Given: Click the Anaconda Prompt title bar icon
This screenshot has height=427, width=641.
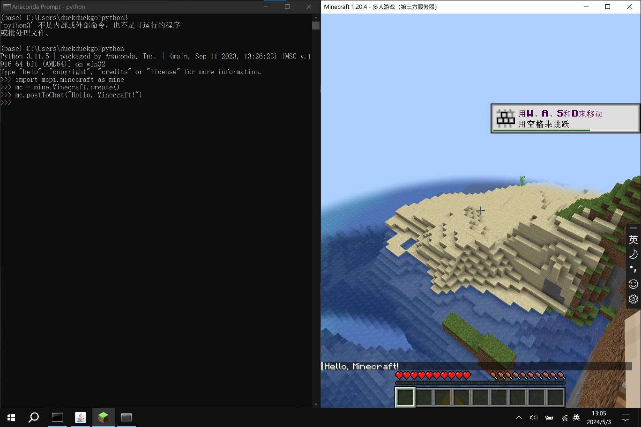Looking at the screenshot, I should (7, 7).
